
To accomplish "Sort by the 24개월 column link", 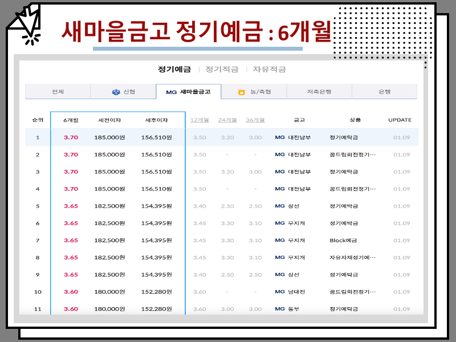I will pos(227,120).
